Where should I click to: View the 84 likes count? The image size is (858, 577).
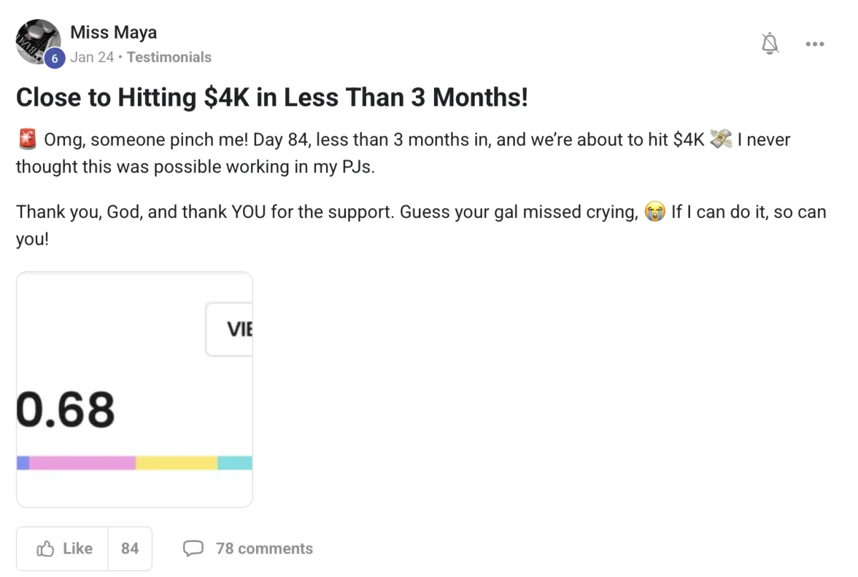[x=129, y=548]
